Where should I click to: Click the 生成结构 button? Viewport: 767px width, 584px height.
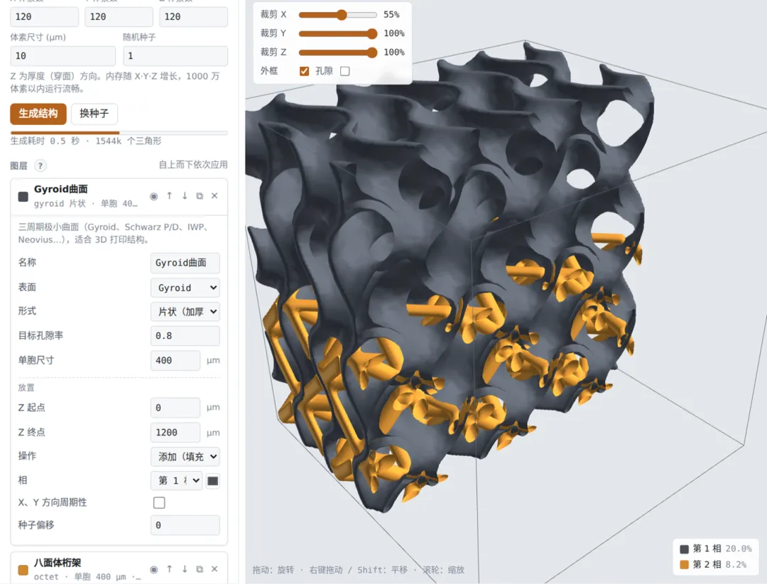pos(38,114)
